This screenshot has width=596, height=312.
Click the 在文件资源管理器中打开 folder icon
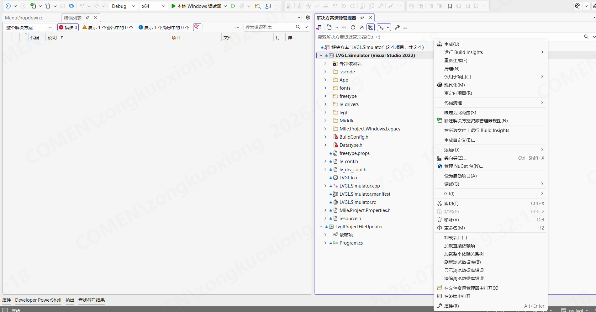[x=440, y=288]
